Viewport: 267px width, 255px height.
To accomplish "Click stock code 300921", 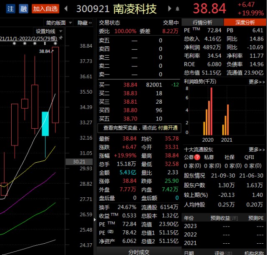I will [x=93, y=9].
